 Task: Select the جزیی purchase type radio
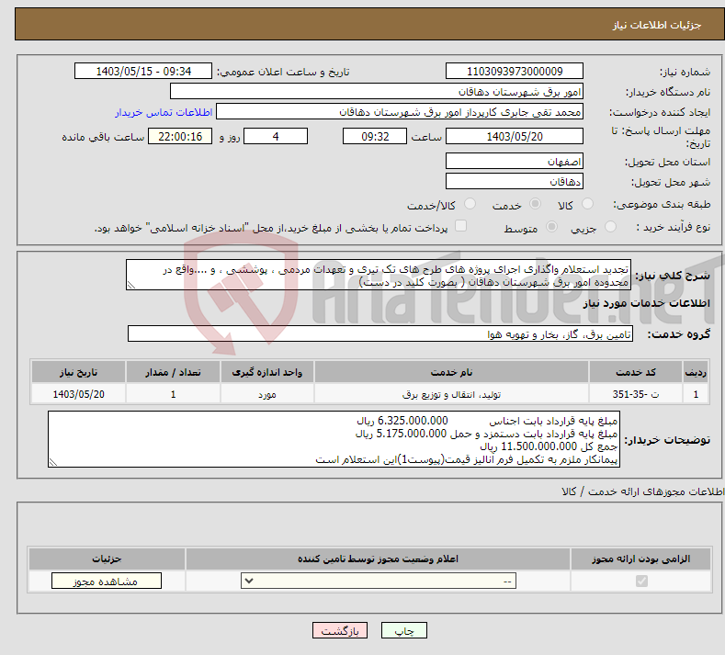pos(610,227)
